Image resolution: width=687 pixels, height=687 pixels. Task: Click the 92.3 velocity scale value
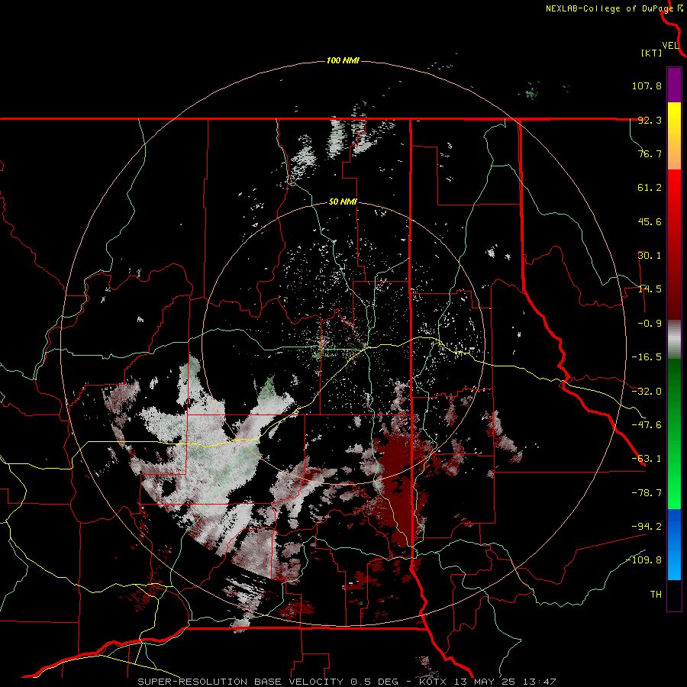(x=650, y=120)
